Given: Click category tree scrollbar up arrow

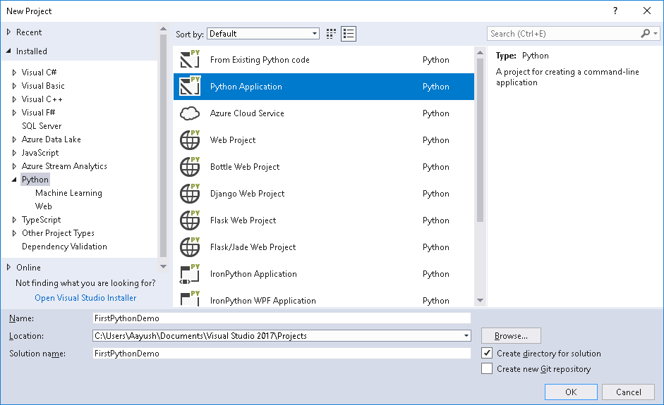Looking at the screenshot, I should (x=163, y=29).
